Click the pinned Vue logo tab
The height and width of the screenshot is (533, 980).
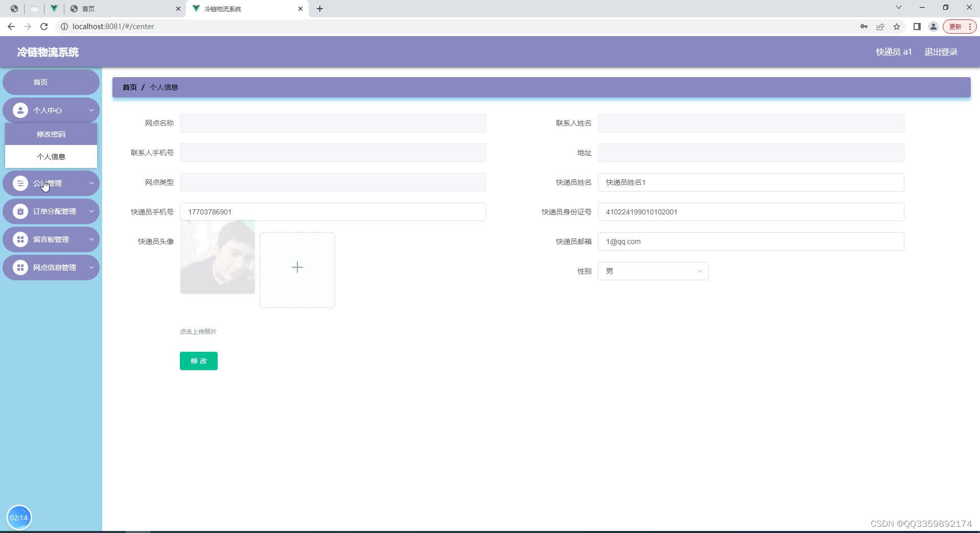[54, 9]
